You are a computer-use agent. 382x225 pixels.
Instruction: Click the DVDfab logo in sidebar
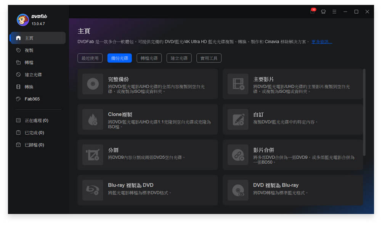[22, 19]
